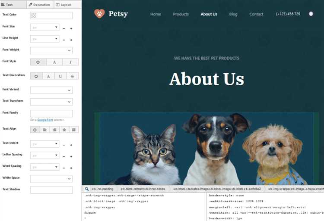Open the Blog nav link
The image size is (324, 221).
tap(233, 14)
